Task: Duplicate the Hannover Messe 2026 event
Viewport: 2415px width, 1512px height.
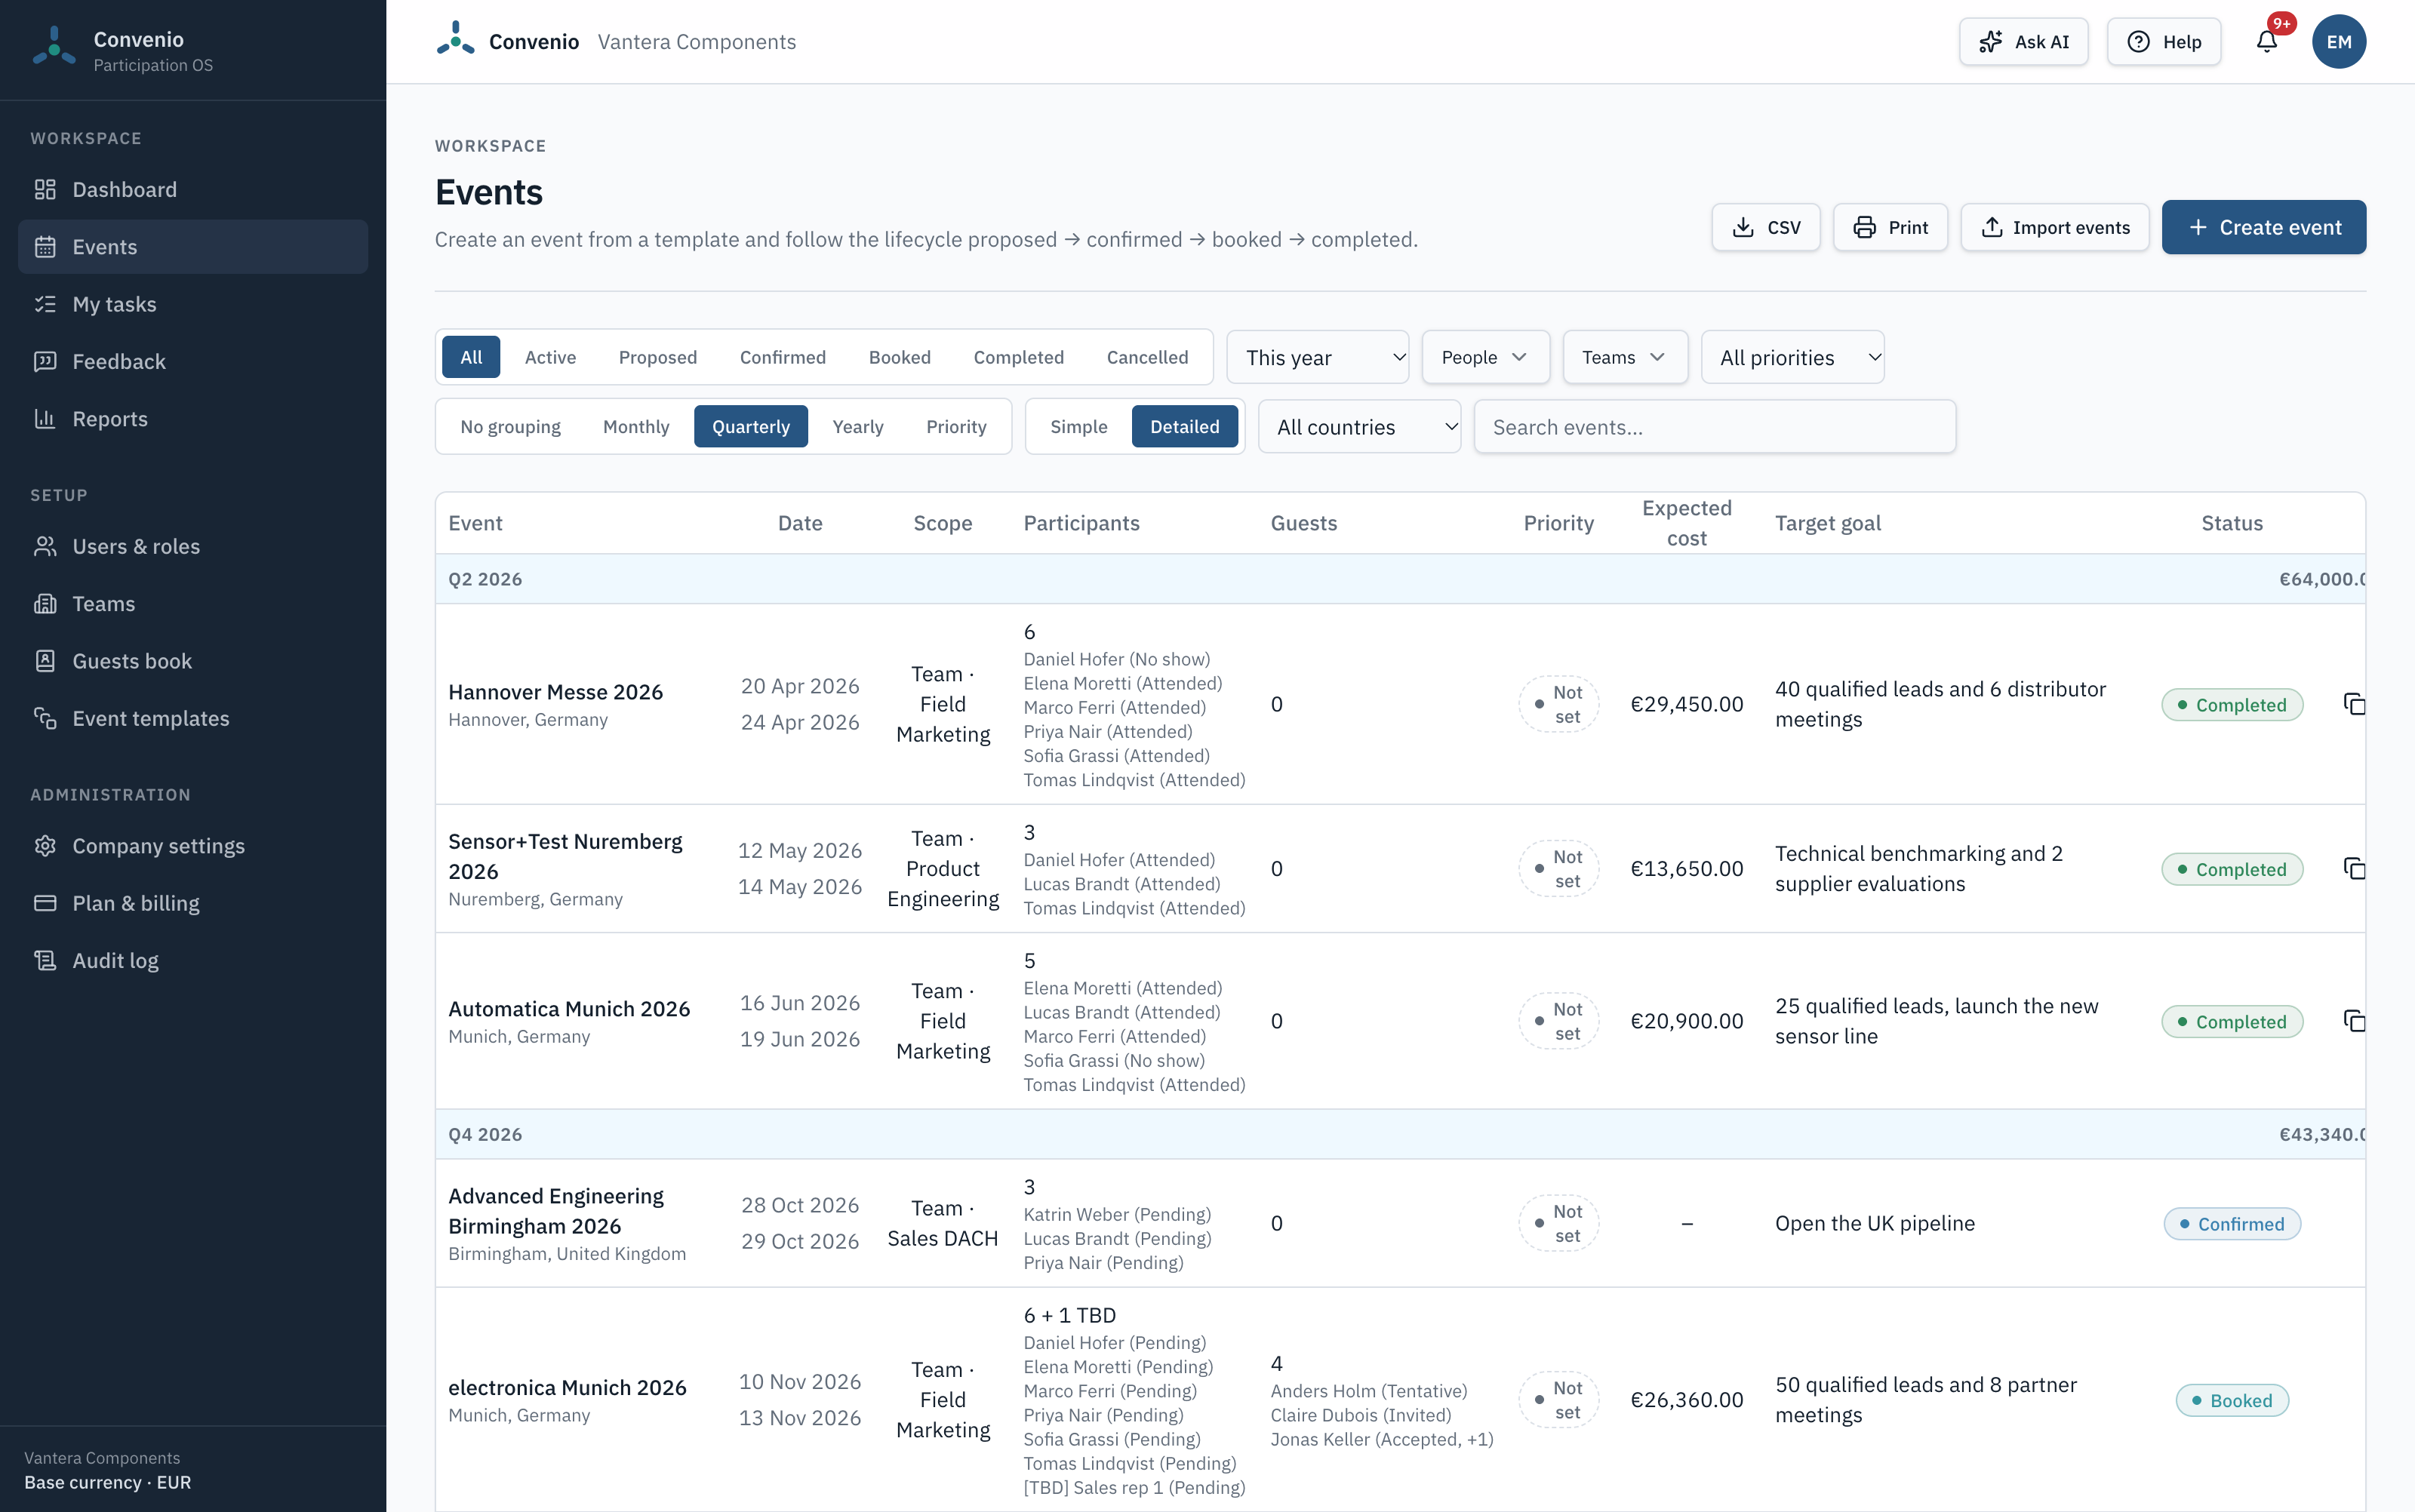Action: pos(2354,704)
